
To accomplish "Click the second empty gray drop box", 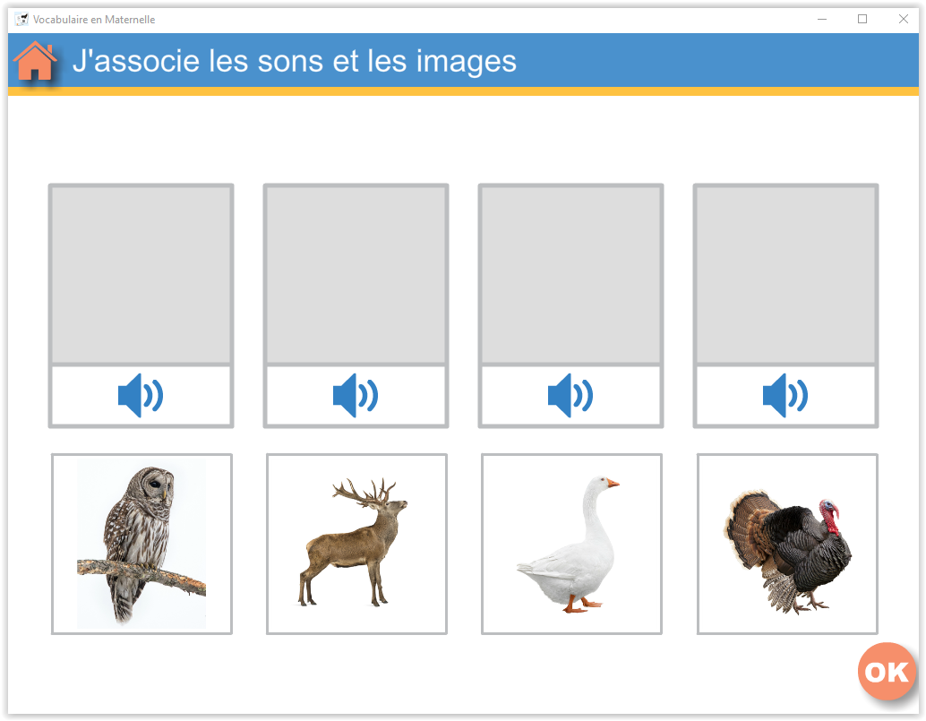I will pyautogui.click(x=356, y=275).
